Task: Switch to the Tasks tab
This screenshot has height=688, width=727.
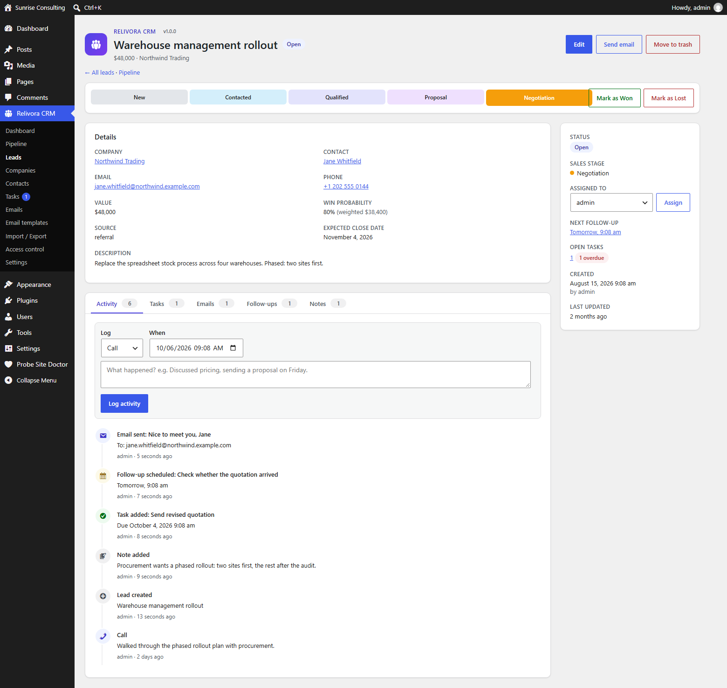Action: coord(166,304)
